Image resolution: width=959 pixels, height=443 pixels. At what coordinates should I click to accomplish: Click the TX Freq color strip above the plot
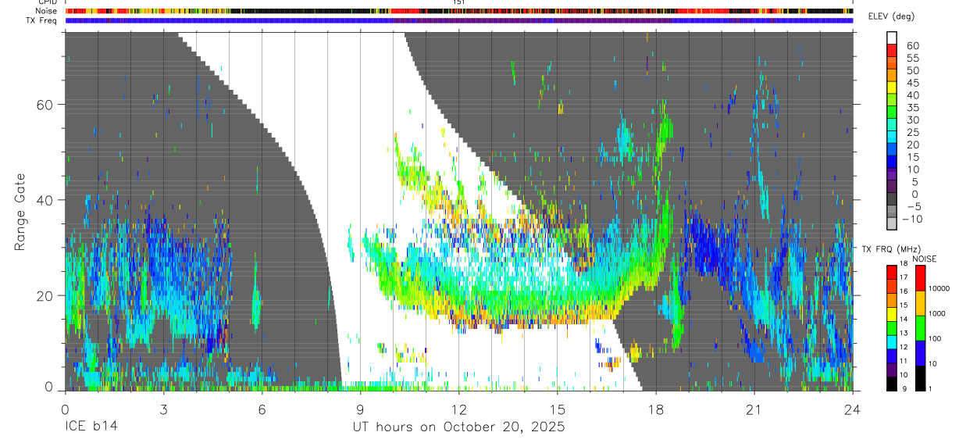[458, 20]
